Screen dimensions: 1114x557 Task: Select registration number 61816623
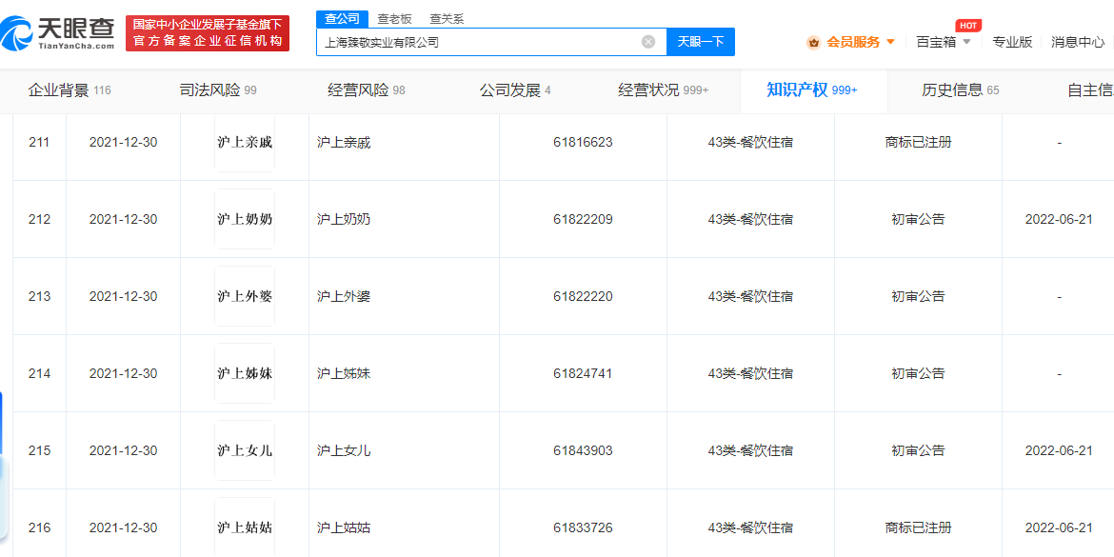583,142
